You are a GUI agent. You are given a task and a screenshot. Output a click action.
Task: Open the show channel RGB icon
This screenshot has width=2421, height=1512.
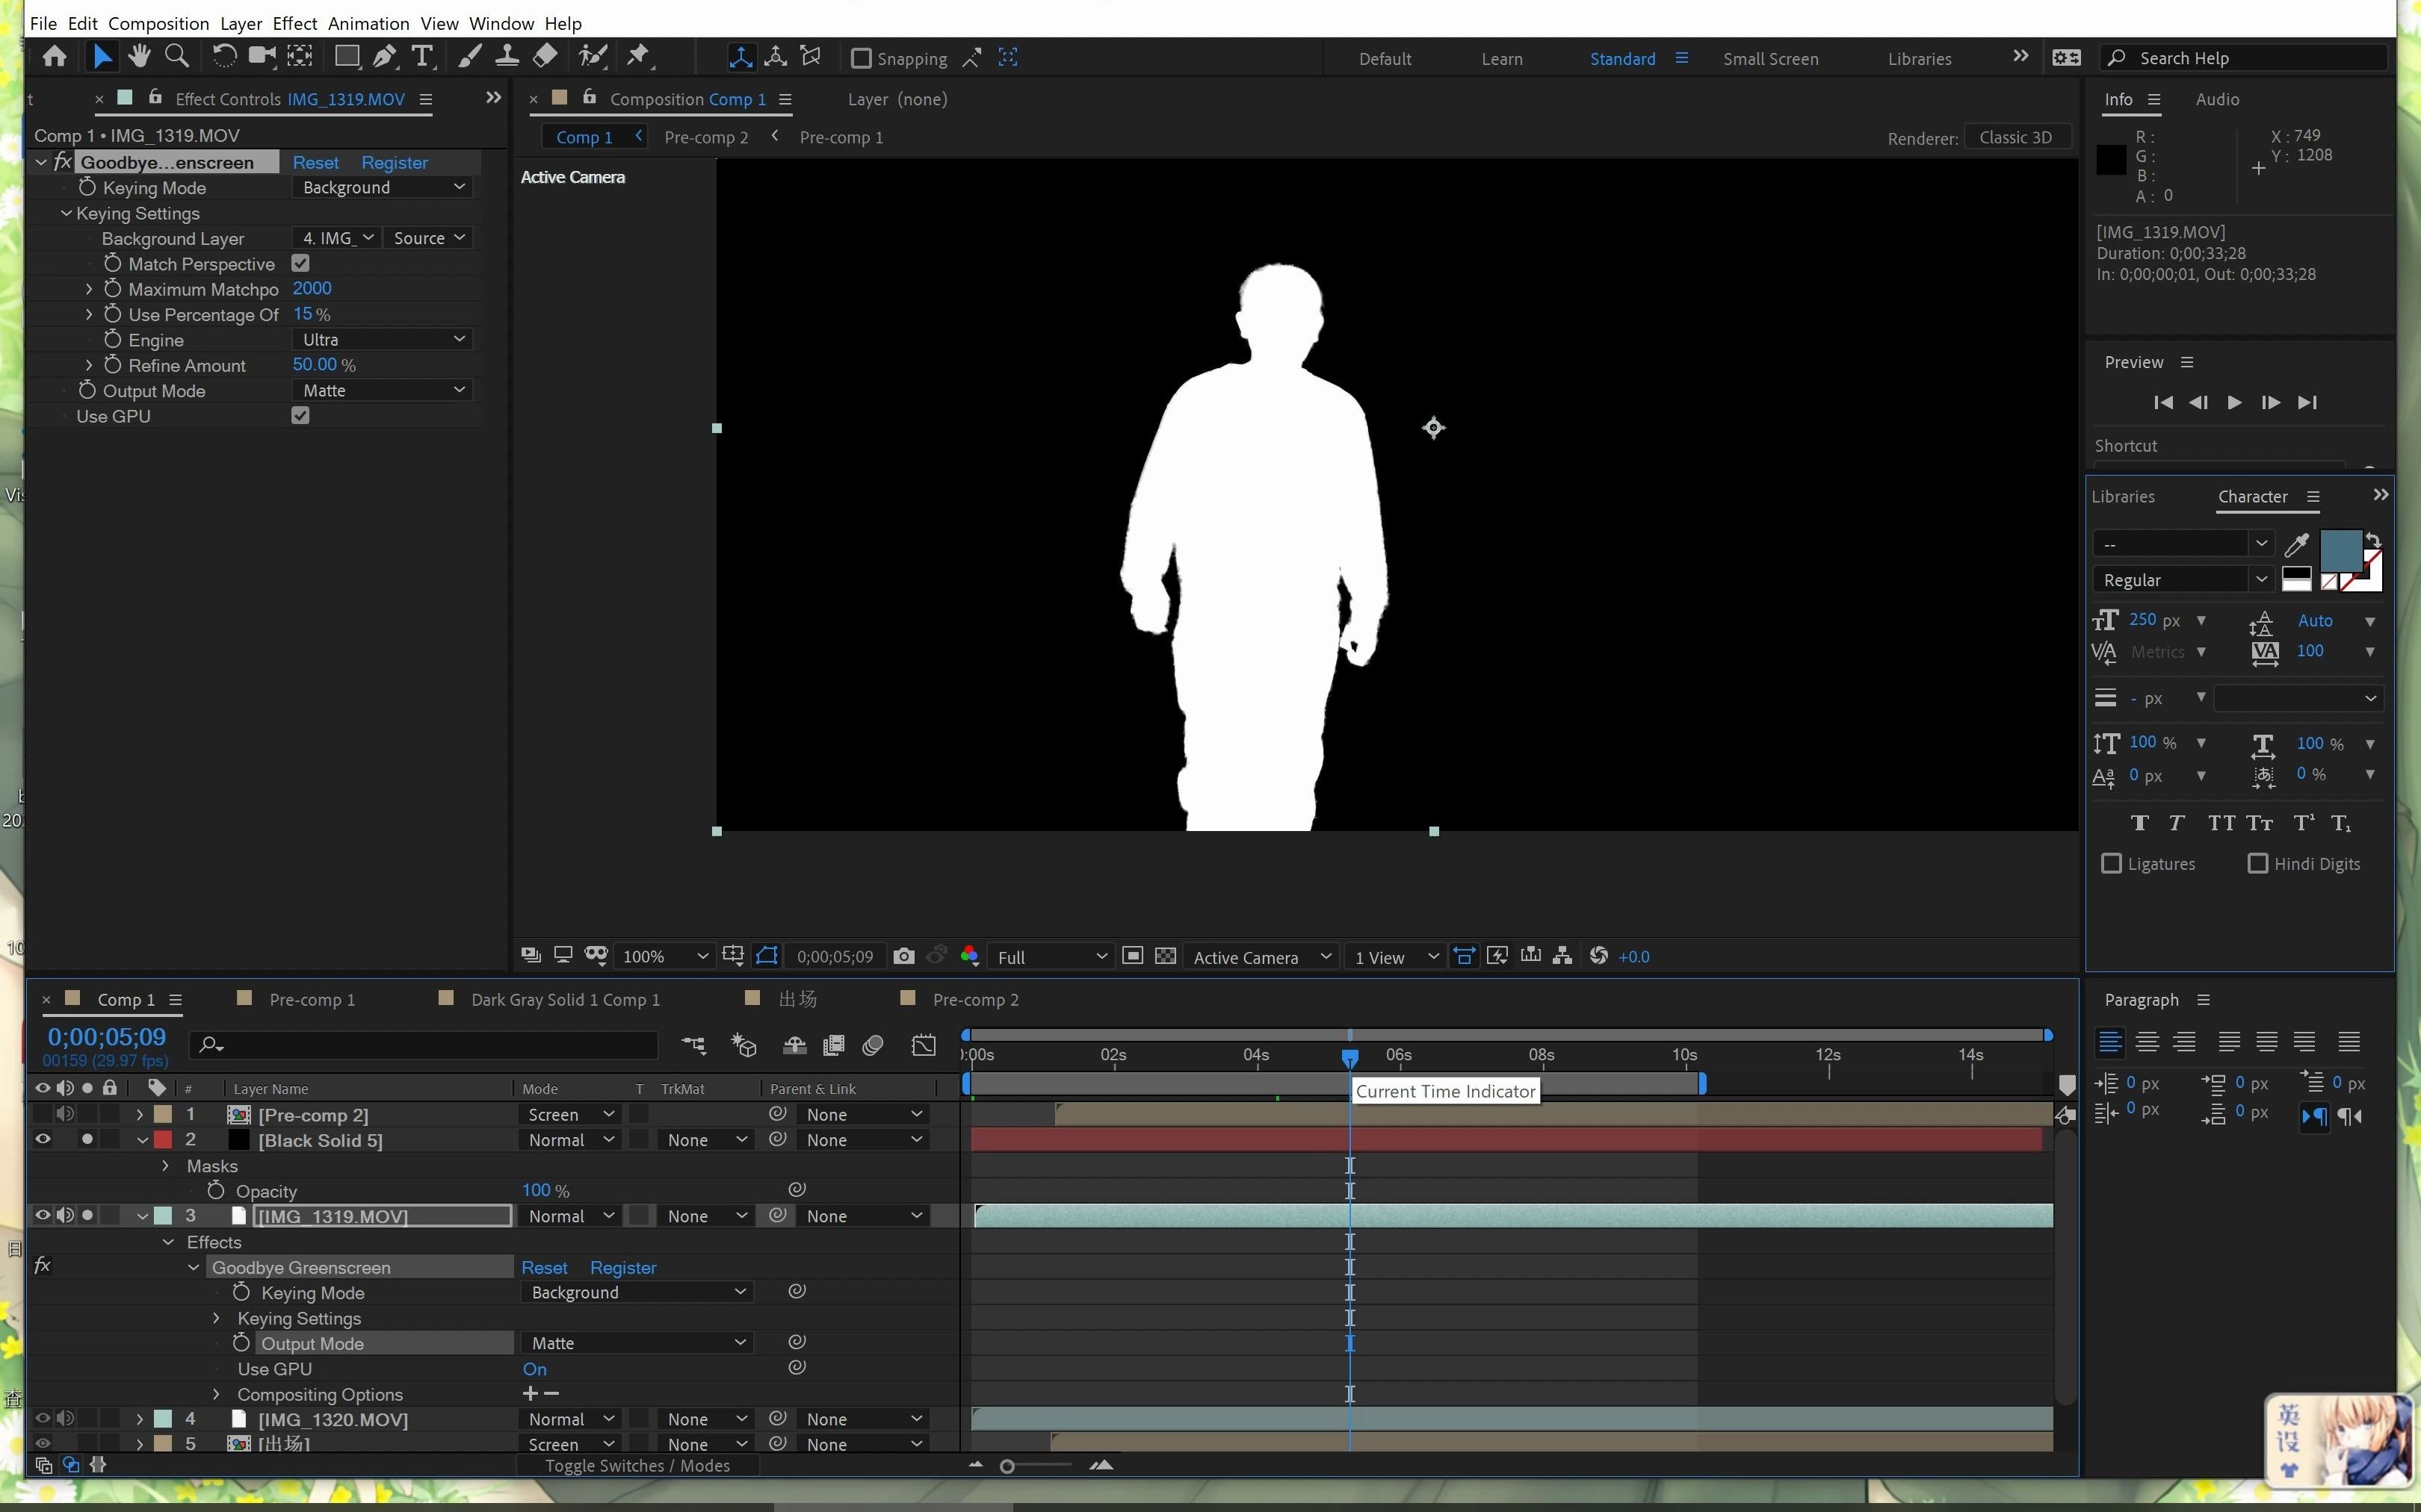(x=969, y=957)
